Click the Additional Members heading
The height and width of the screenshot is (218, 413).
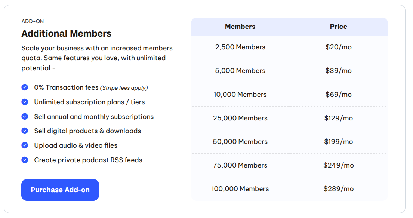coord(67,34)
